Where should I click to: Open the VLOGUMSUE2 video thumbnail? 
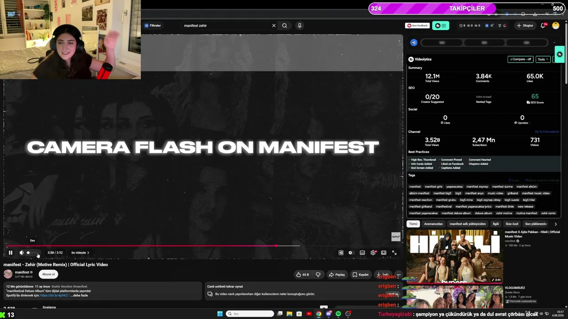click(455, 297)
